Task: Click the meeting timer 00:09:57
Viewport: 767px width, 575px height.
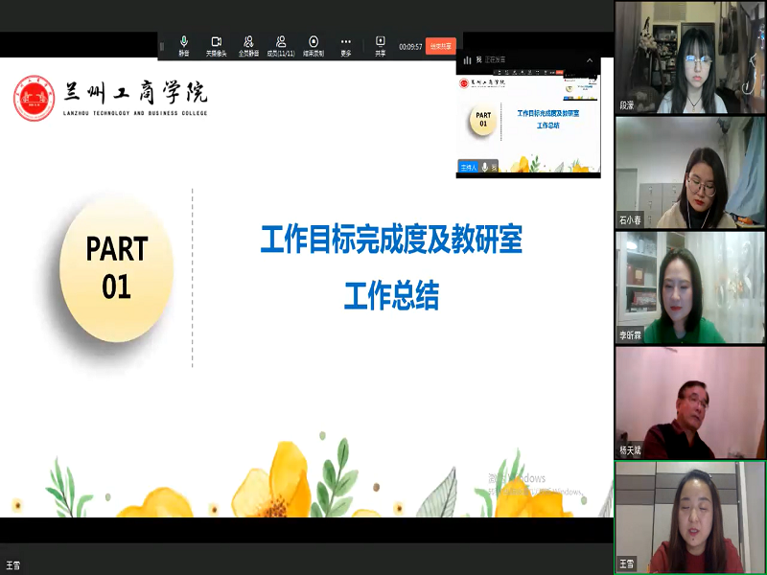Action: 410,46
